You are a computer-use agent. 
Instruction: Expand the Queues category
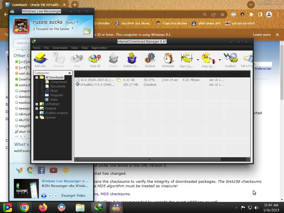coord(37,117)
